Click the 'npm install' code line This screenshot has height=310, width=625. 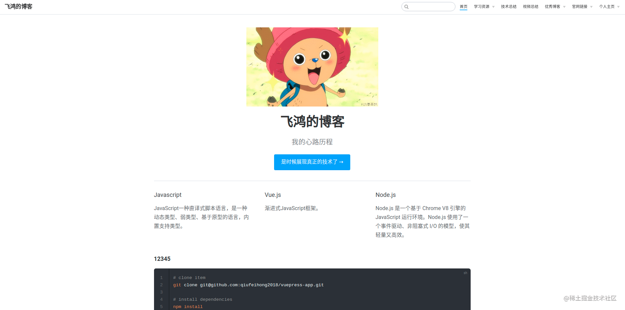(x=188, y=307)
